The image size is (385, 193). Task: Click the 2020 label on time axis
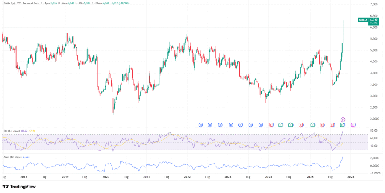click(x=106, y=176)
